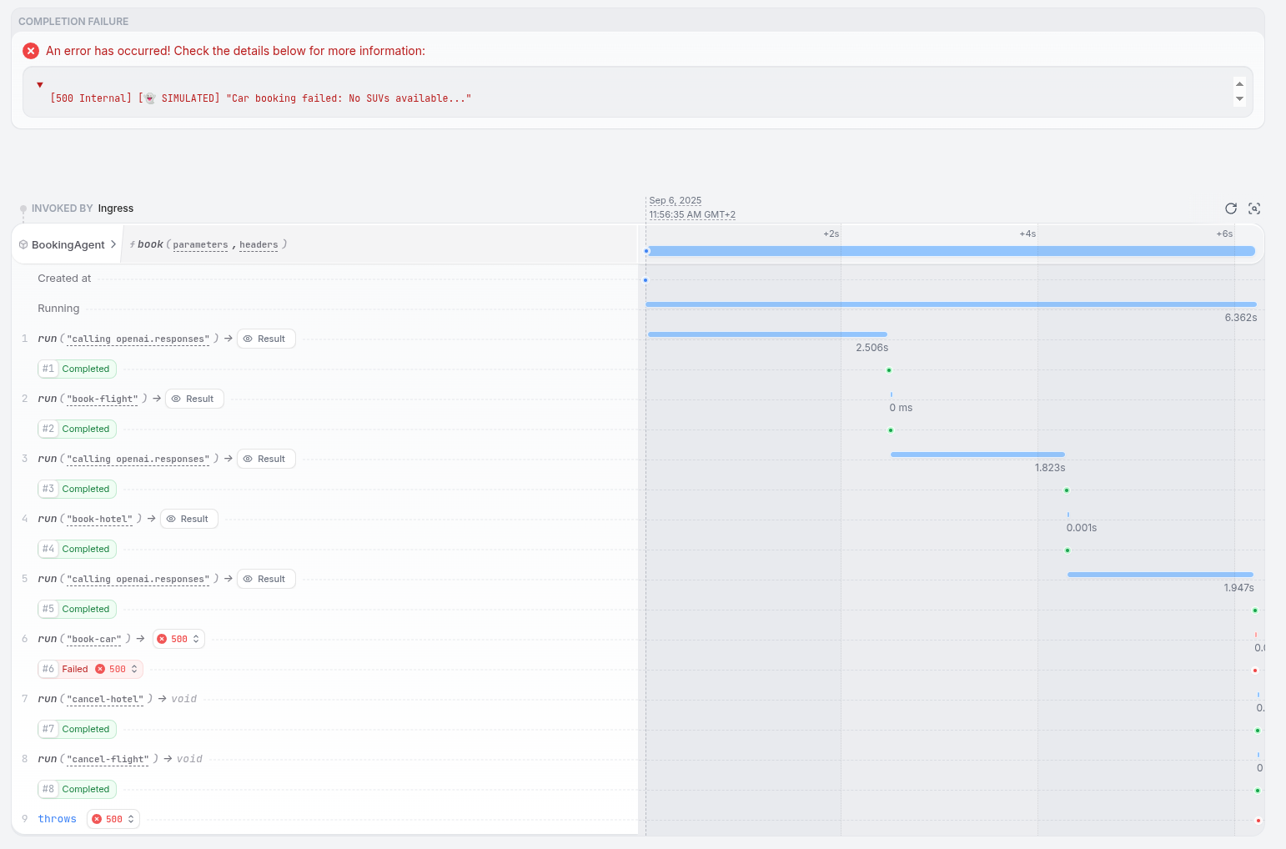Click the green completion dot of step #1
Viewport: 1286px width, 849px height.
coord(889,370)
